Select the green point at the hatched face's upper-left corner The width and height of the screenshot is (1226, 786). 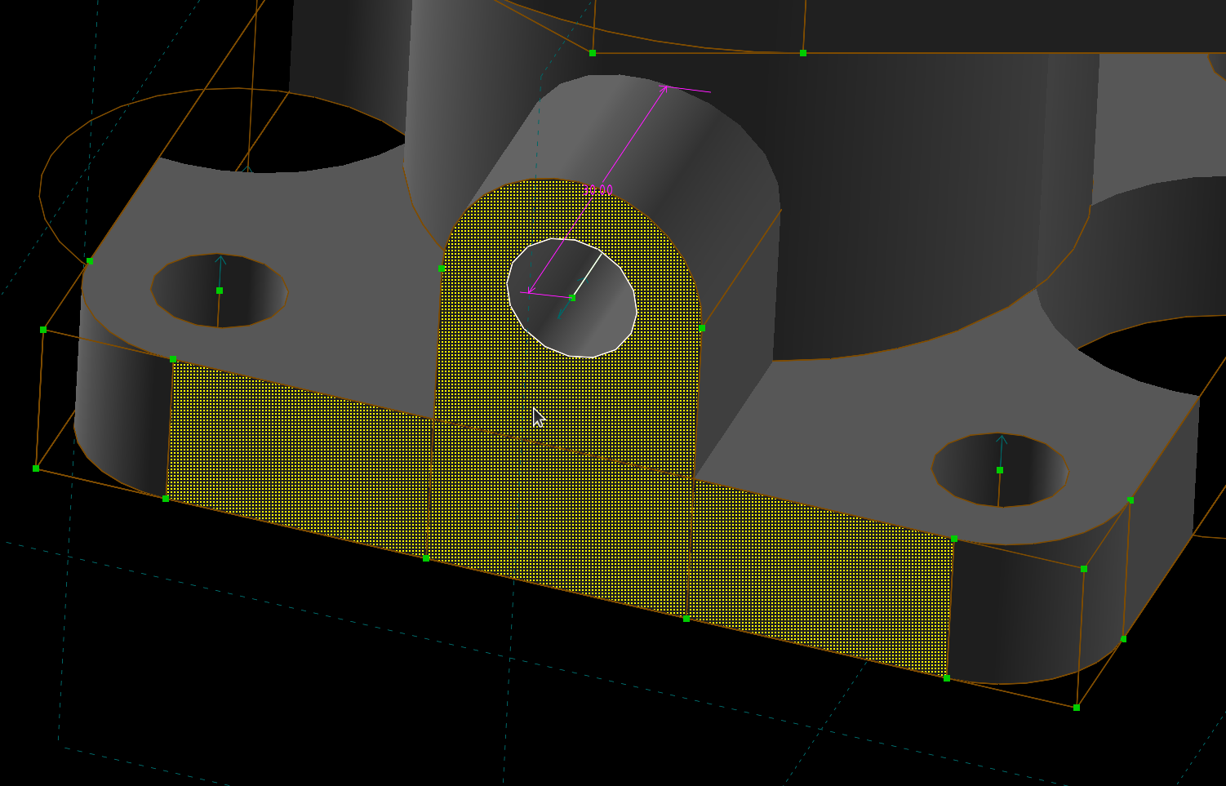point(173,359)
